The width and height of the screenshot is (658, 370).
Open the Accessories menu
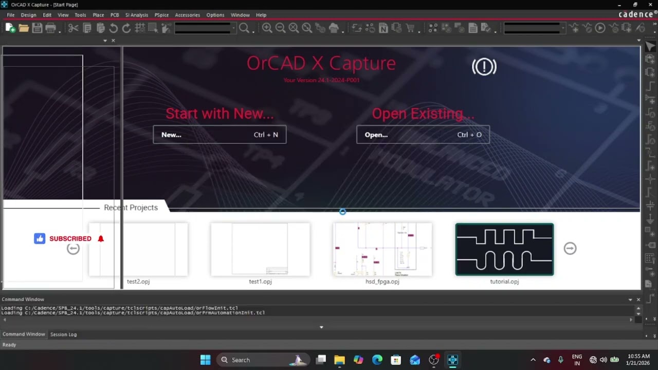(x=187, y=15)
